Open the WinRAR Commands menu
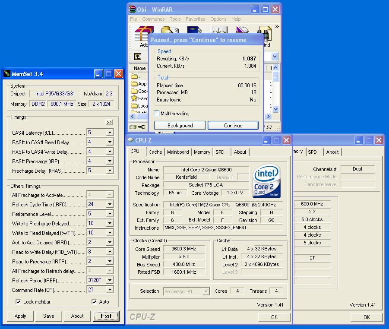Screen dimensions: 389x329 coord(153,19)
